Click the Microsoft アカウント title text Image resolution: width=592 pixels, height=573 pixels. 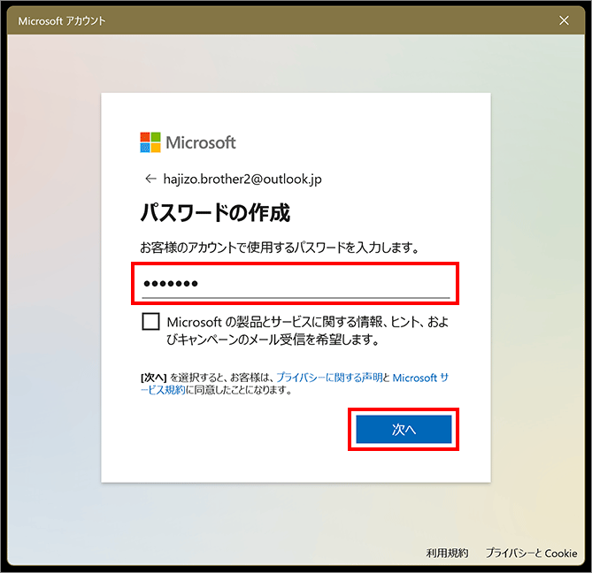(x=62, y=21)
